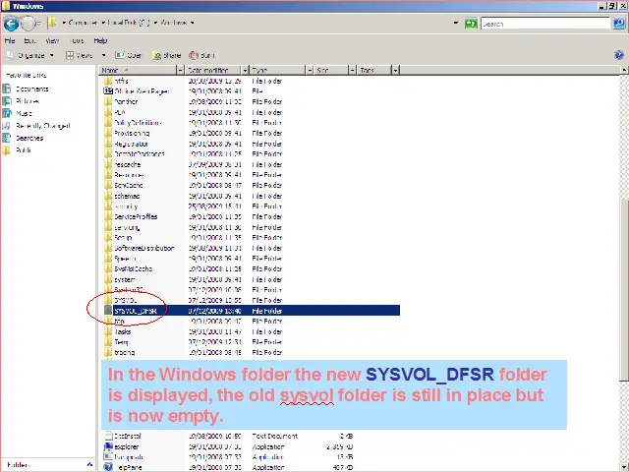Open the SYSVOL_DFSR folder icon
The height and width of the screenshot is (472, 629).
108,311
